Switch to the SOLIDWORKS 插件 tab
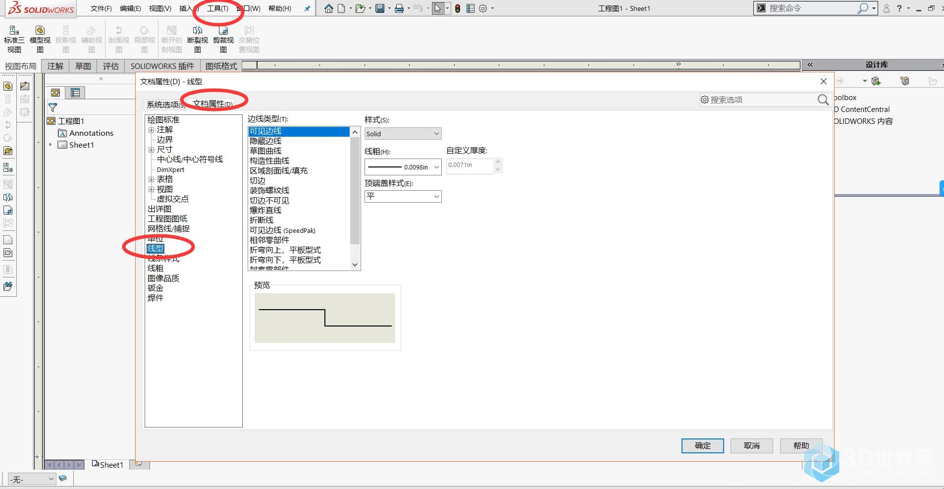 [x=162, y=66]
